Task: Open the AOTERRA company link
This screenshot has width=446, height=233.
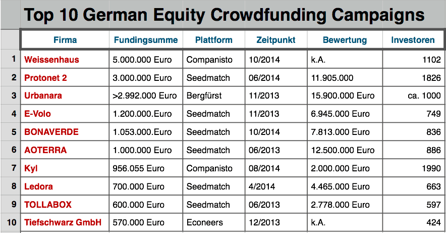Action: pos(45,150)
